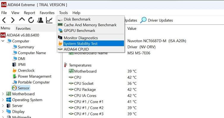Collapse the Computer tree node

point(3,41)
